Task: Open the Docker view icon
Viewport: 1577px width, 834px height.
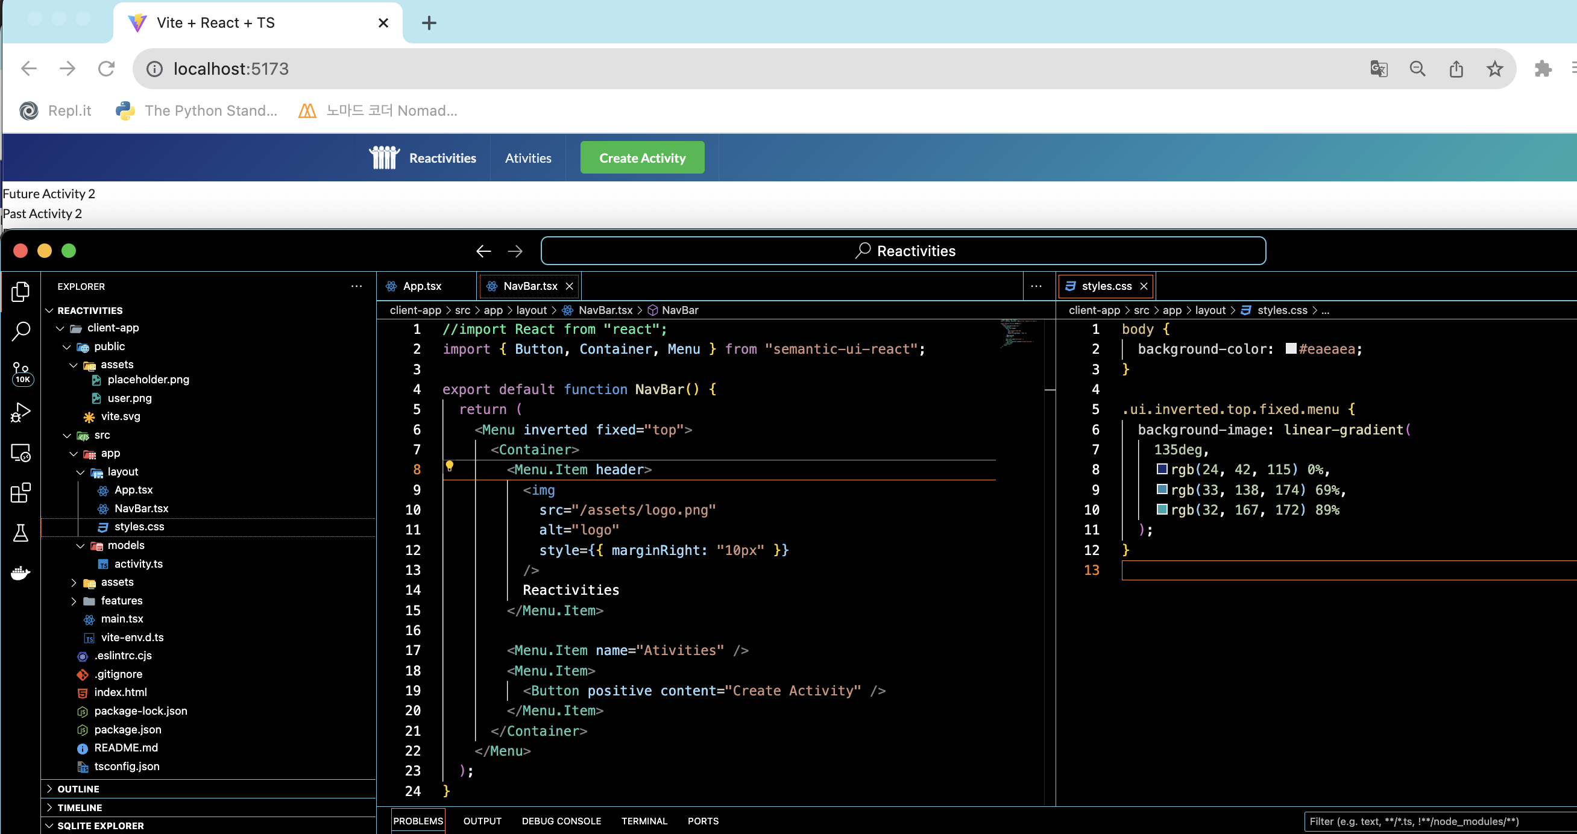Action: pyautogui.click(x=21, y=572)
